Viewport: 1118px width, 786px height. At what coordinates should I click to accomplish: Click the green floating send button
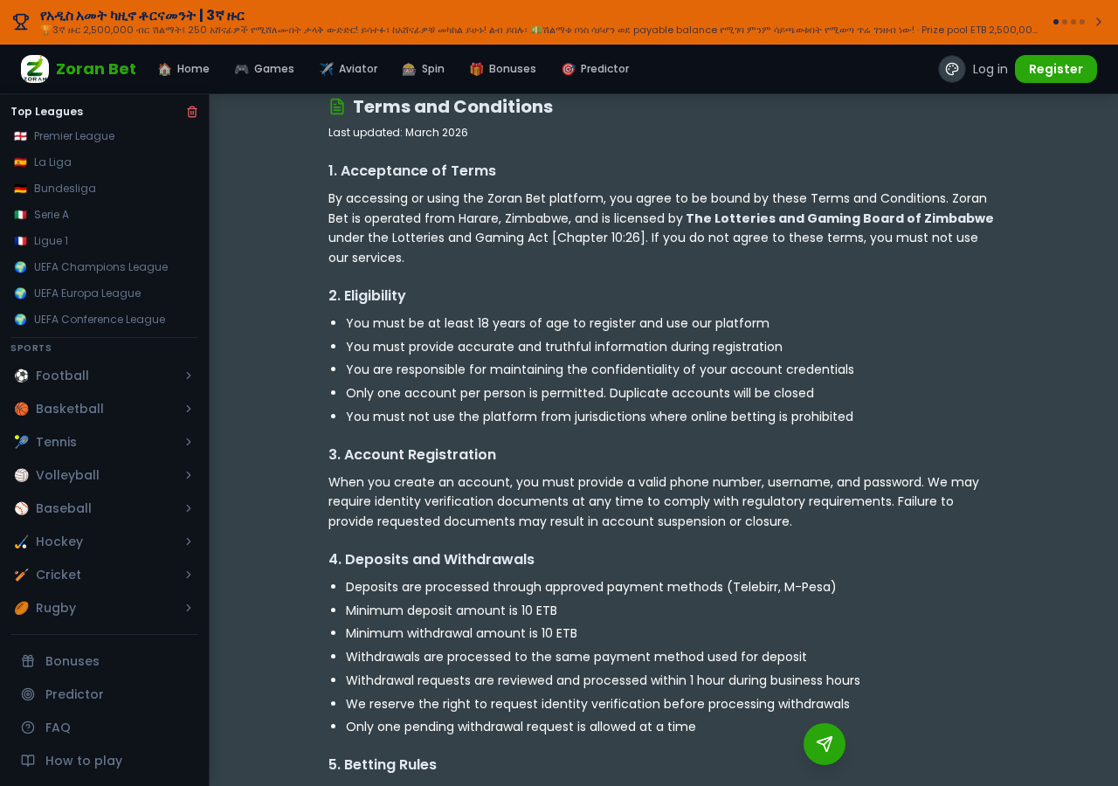[x=825, y=744]
